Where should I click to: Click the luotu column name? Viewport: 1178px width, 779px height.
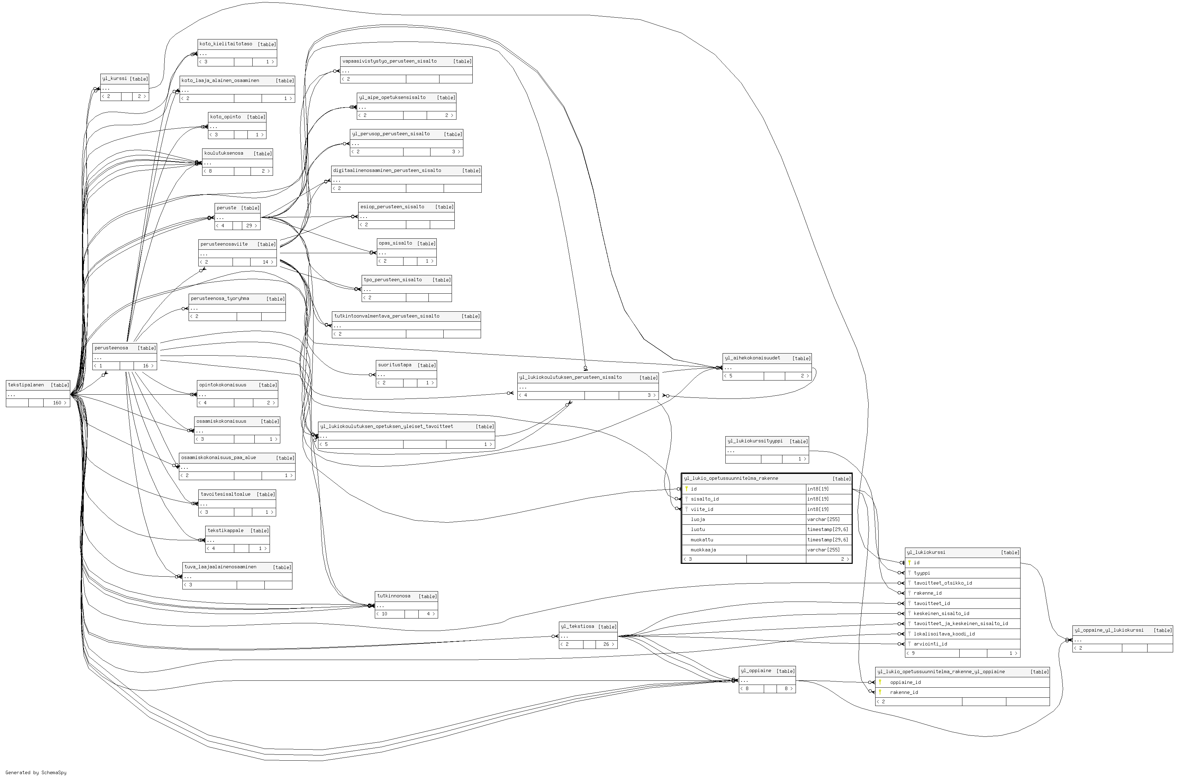(x=697, y=530)
